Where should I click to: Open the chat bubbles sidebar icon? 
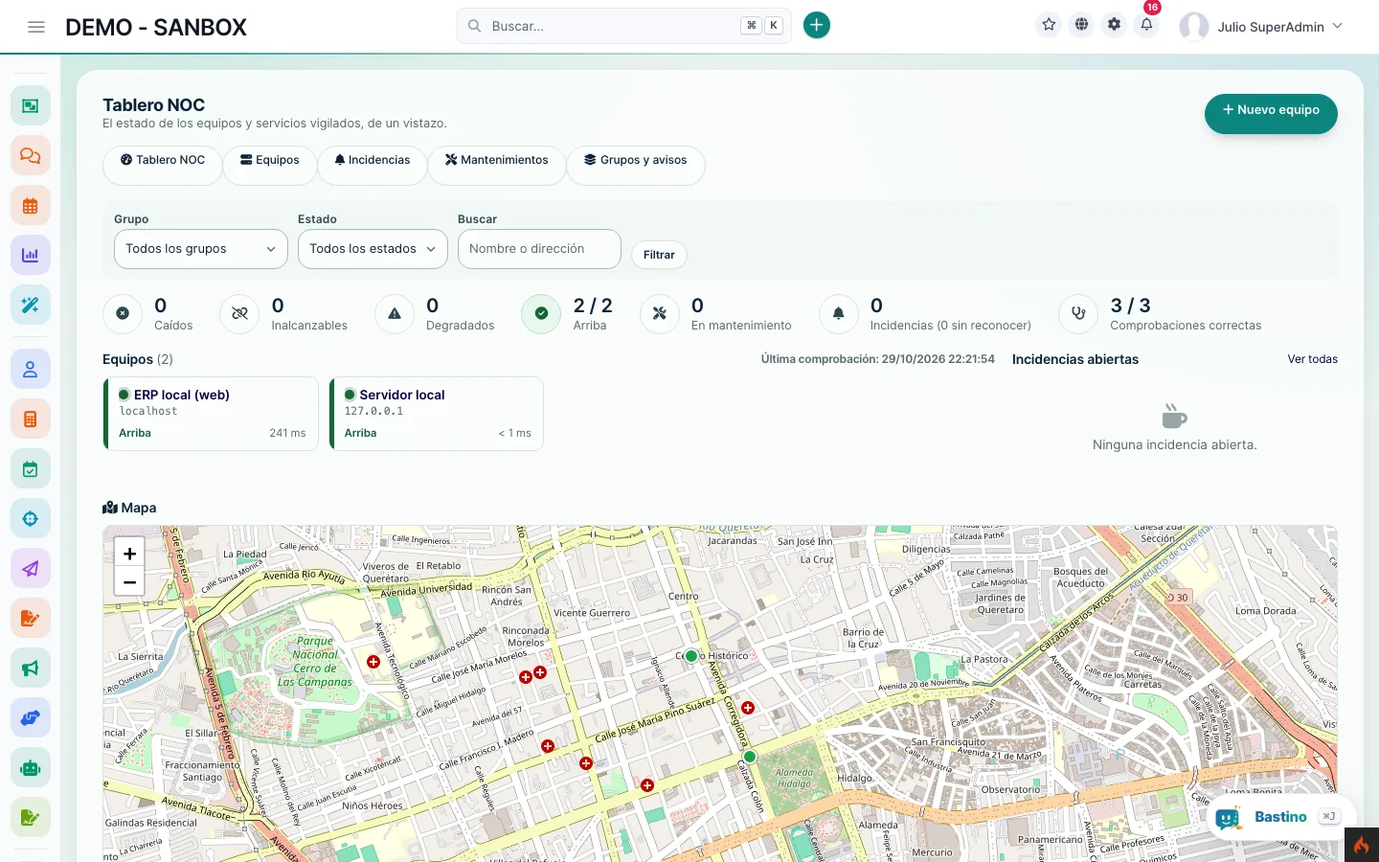pos(31,155)
